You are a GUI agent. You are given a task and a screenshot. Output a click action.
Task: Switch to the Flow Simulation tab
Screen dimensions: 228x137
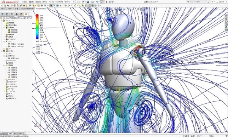pyautogui.click(x=41, y=9)
